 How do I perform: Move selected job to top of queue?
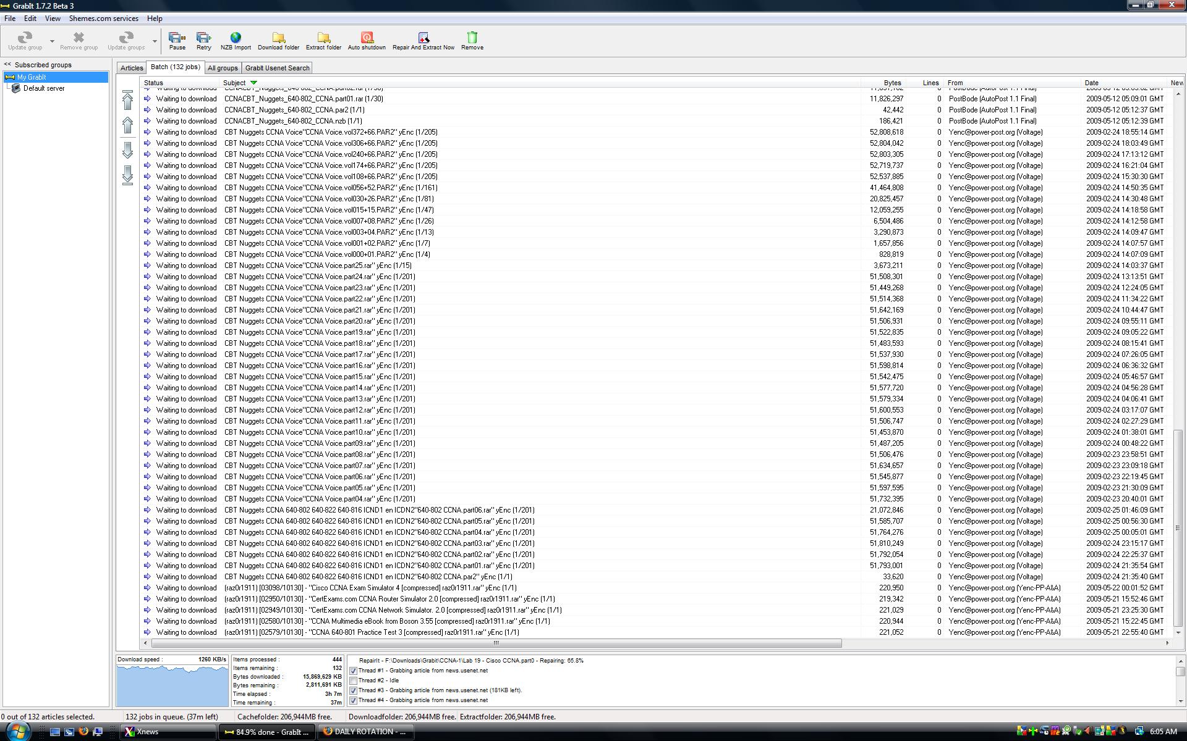[127, 100]
